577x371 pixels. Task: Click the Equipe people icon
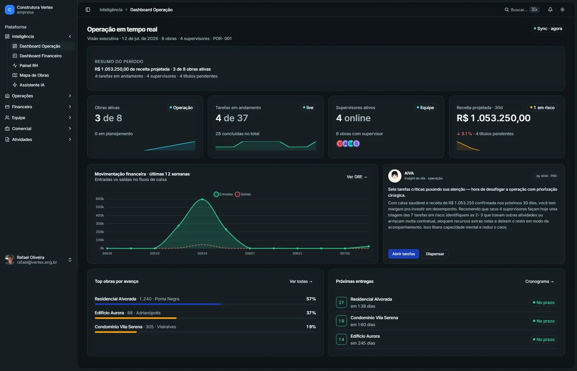pos(7,118)
